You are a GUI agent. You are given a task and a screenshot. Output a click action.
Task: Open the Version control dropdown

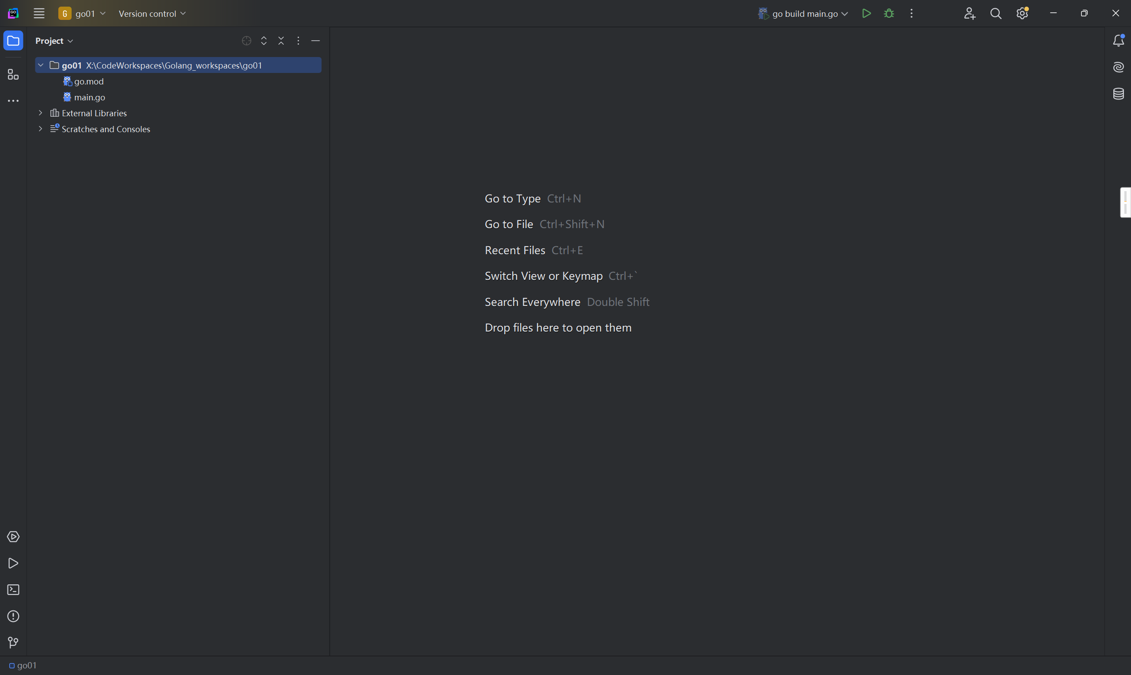pyautogui.click(x=152, y=14)
